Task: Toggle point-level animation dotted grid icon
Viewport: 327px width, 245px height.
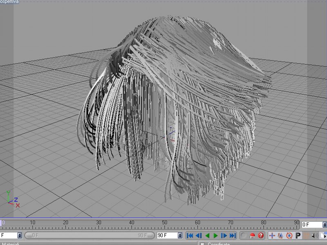Action: click(x=306, y=236)
